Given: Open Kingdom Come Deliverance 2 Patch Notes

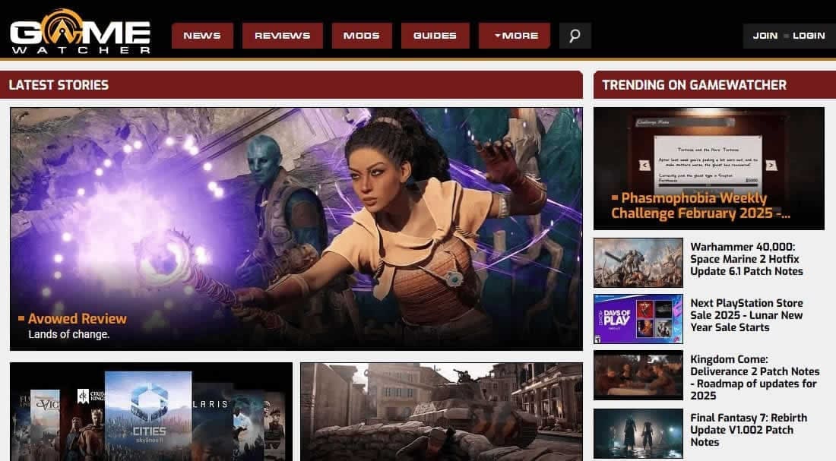Looking at the screenshot, I should [754, 377].
